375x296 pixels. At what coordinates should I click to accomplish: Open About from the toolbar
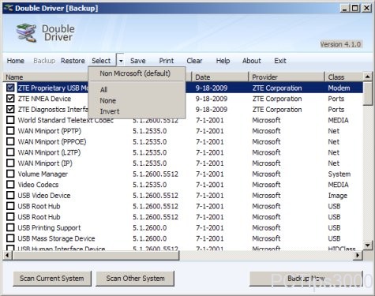pyautogui.click(x=252, y=61)
